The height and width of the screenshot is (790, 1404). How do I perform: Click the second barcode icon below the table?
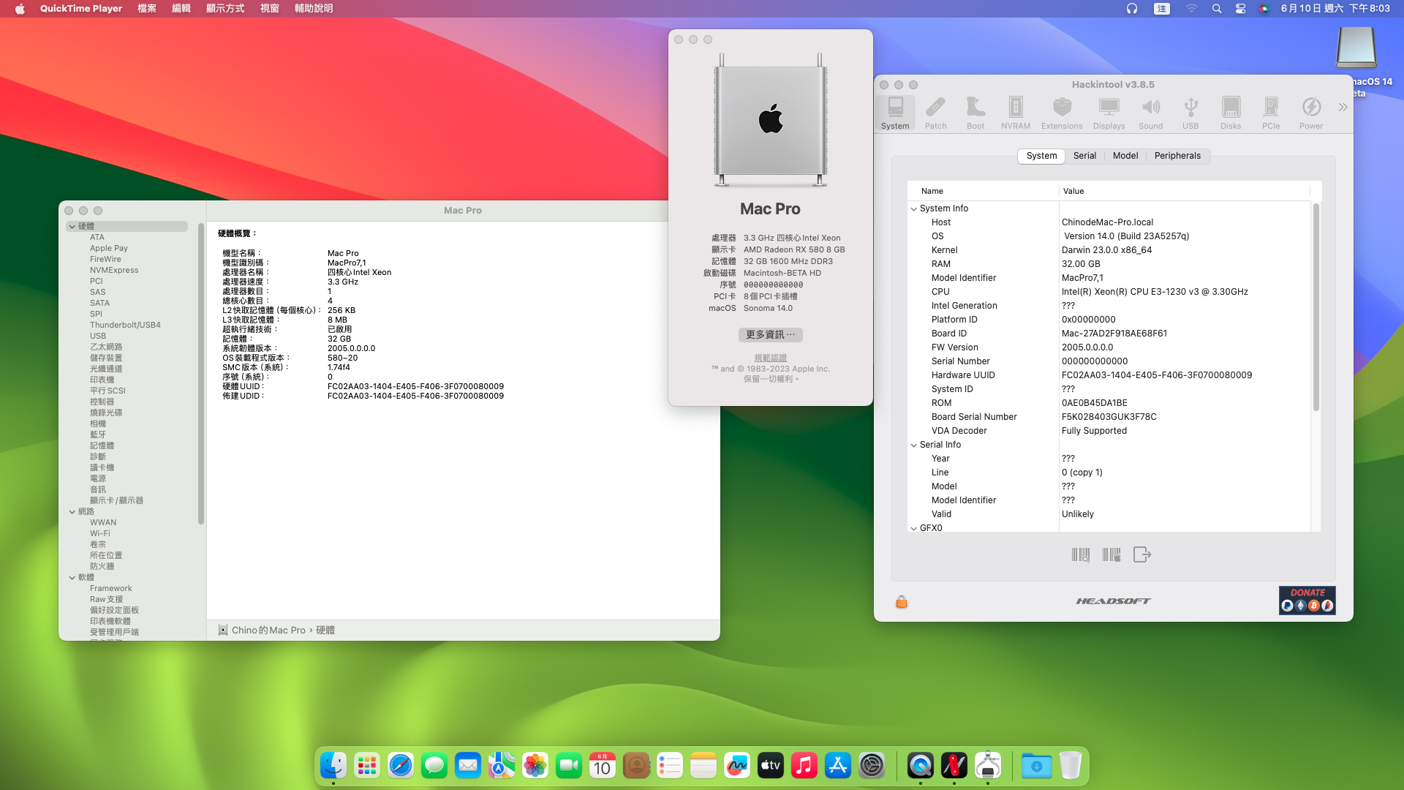[x=1111, y=554]
